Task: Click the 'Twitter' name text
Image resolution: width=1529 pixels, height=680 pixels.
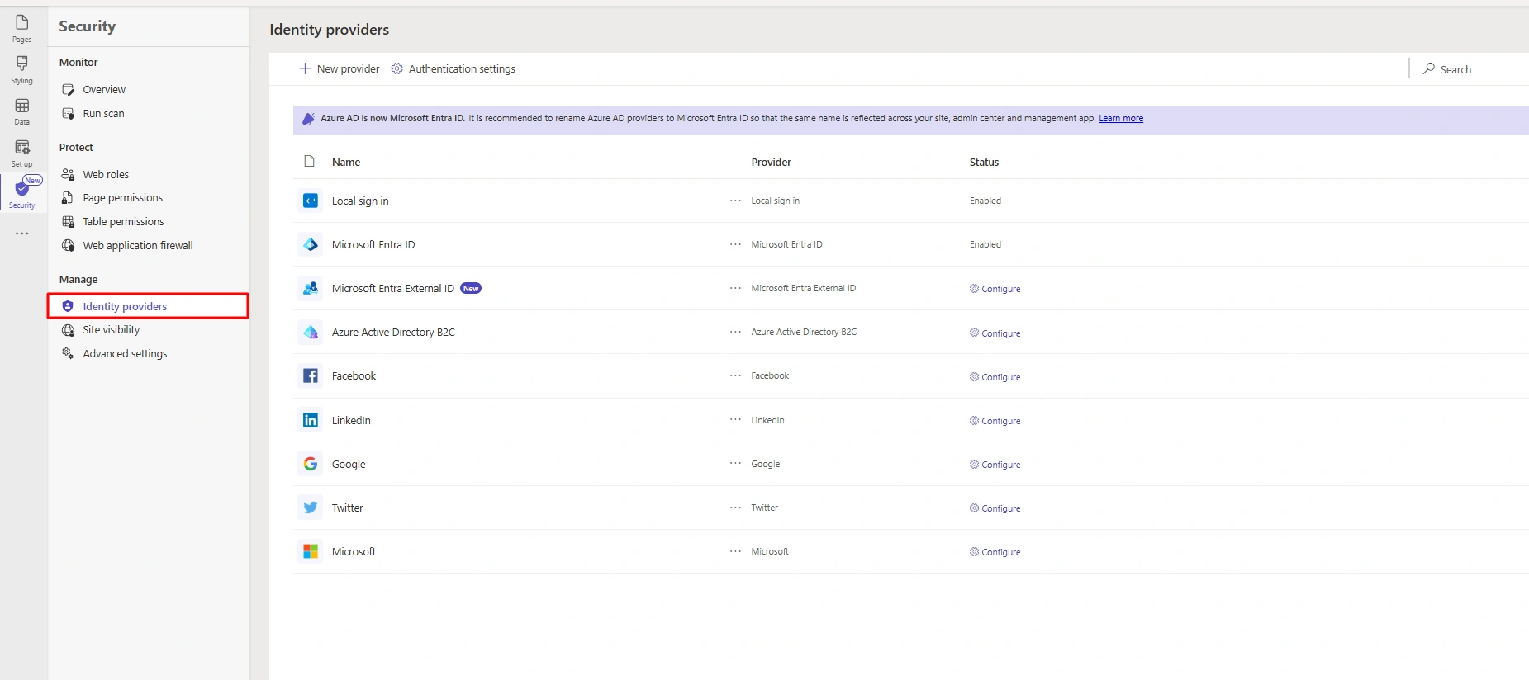Action: (347, 508)
